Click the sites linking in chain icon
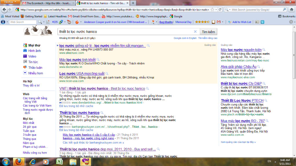The image size is (296, 166). click(61, 22)
